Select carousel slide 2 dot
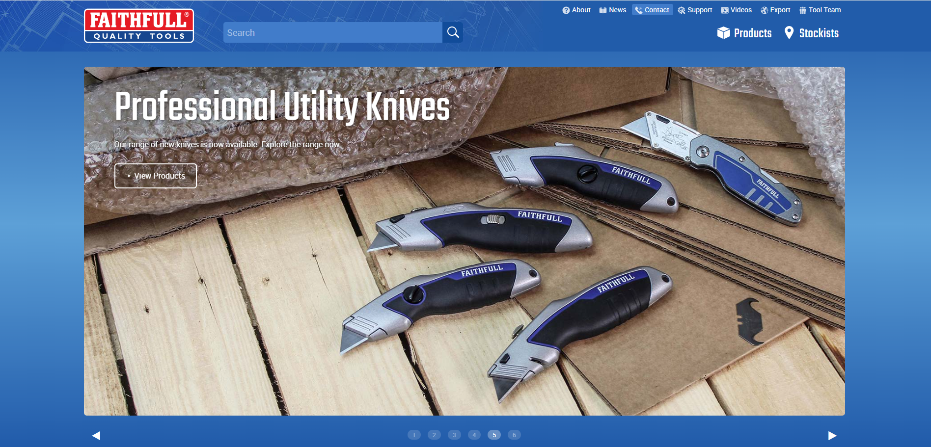The height and width of the screenshot is (447, 931). 434,435
